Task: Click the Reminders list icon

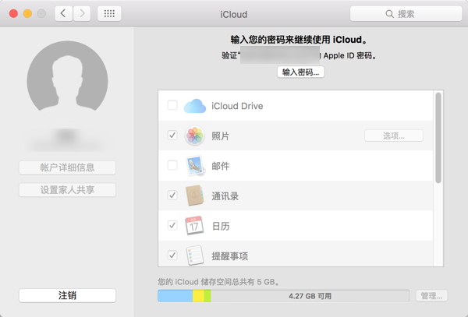Action: click(194, 255)
